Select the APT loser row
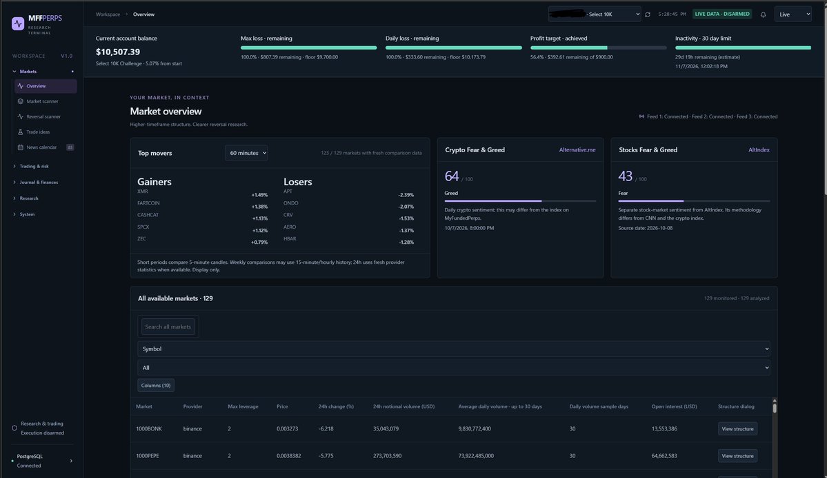This screenshot has height=478, width=827. click(348, 193)
